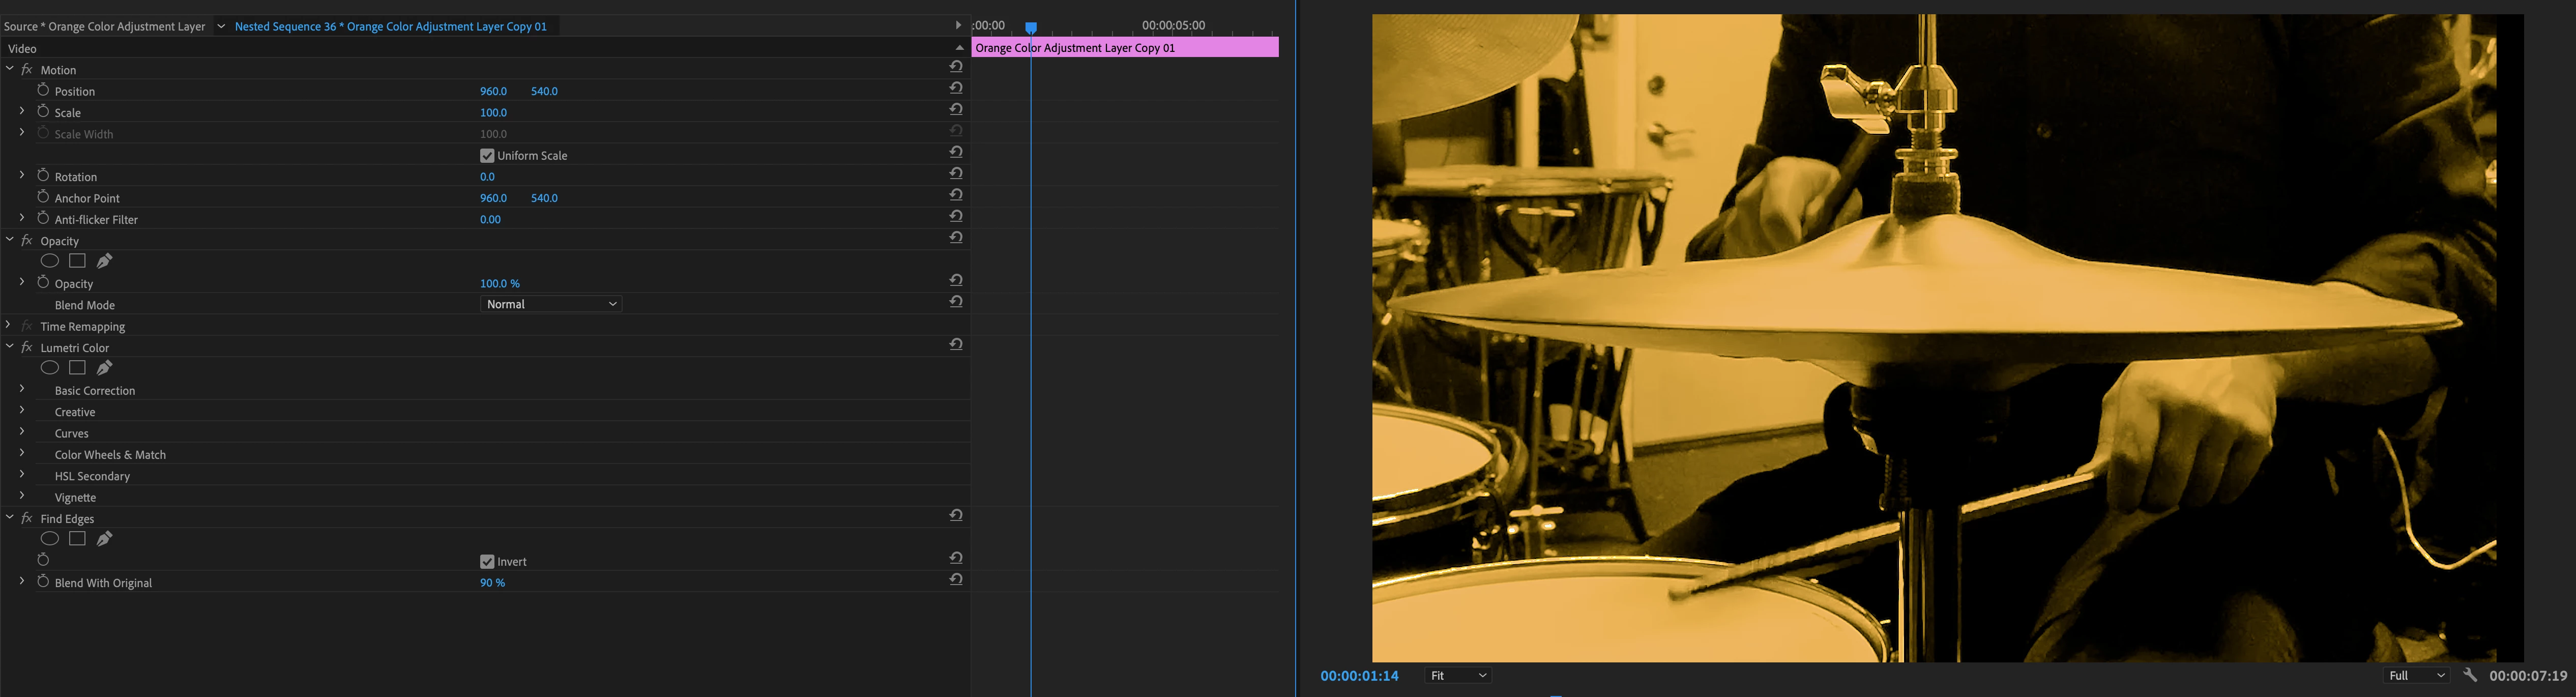The width and height of the screenshot is (2576, 697).
Task: Open the Blend Mode dropdown
Action: point(551,304)
